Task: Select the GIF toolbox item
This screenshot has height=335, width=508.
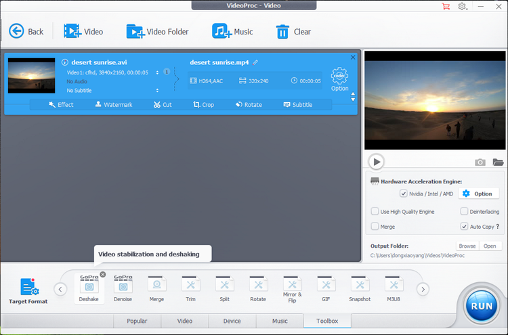Action: point(326,289)
